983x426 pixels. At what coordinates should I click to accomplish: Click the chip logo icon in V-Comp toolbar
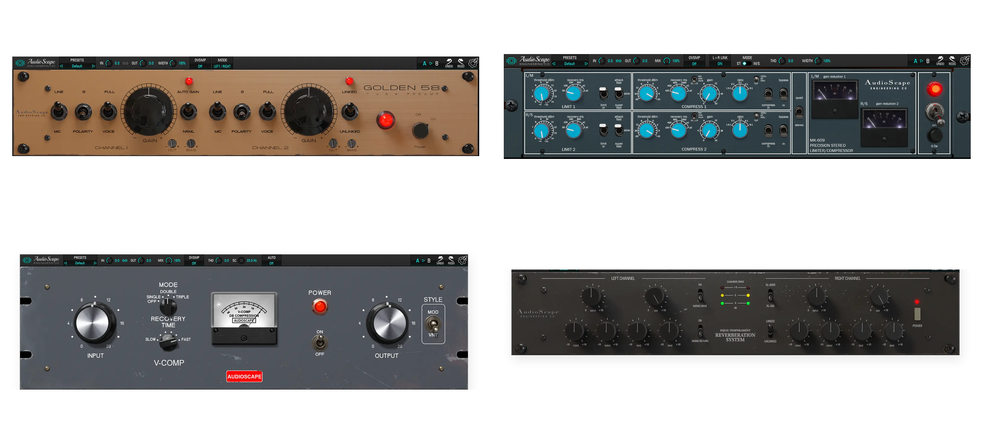tap(27, 260)
